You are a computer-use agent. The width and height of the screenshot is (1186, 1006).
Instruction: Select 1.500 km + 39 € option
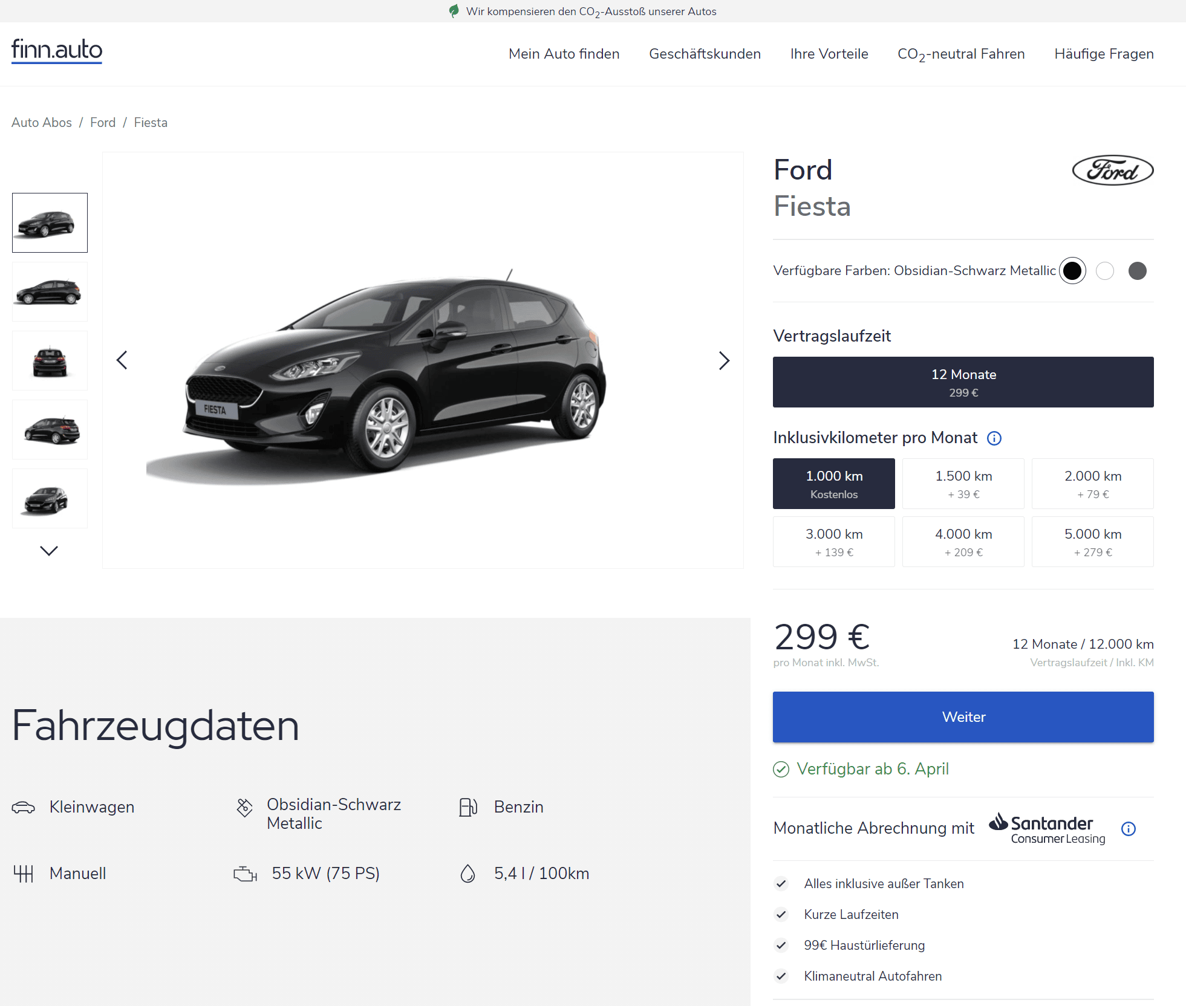[x=963, y=484]
